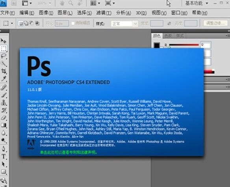Open the 帮助(H) menu
Screen dimensions: 230x187
point(200,13)
